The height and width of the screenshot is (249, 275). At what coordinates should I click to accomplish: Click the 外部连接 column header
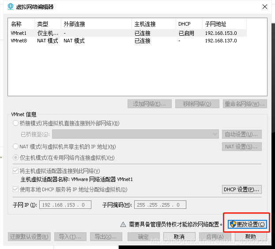[97, 24]
